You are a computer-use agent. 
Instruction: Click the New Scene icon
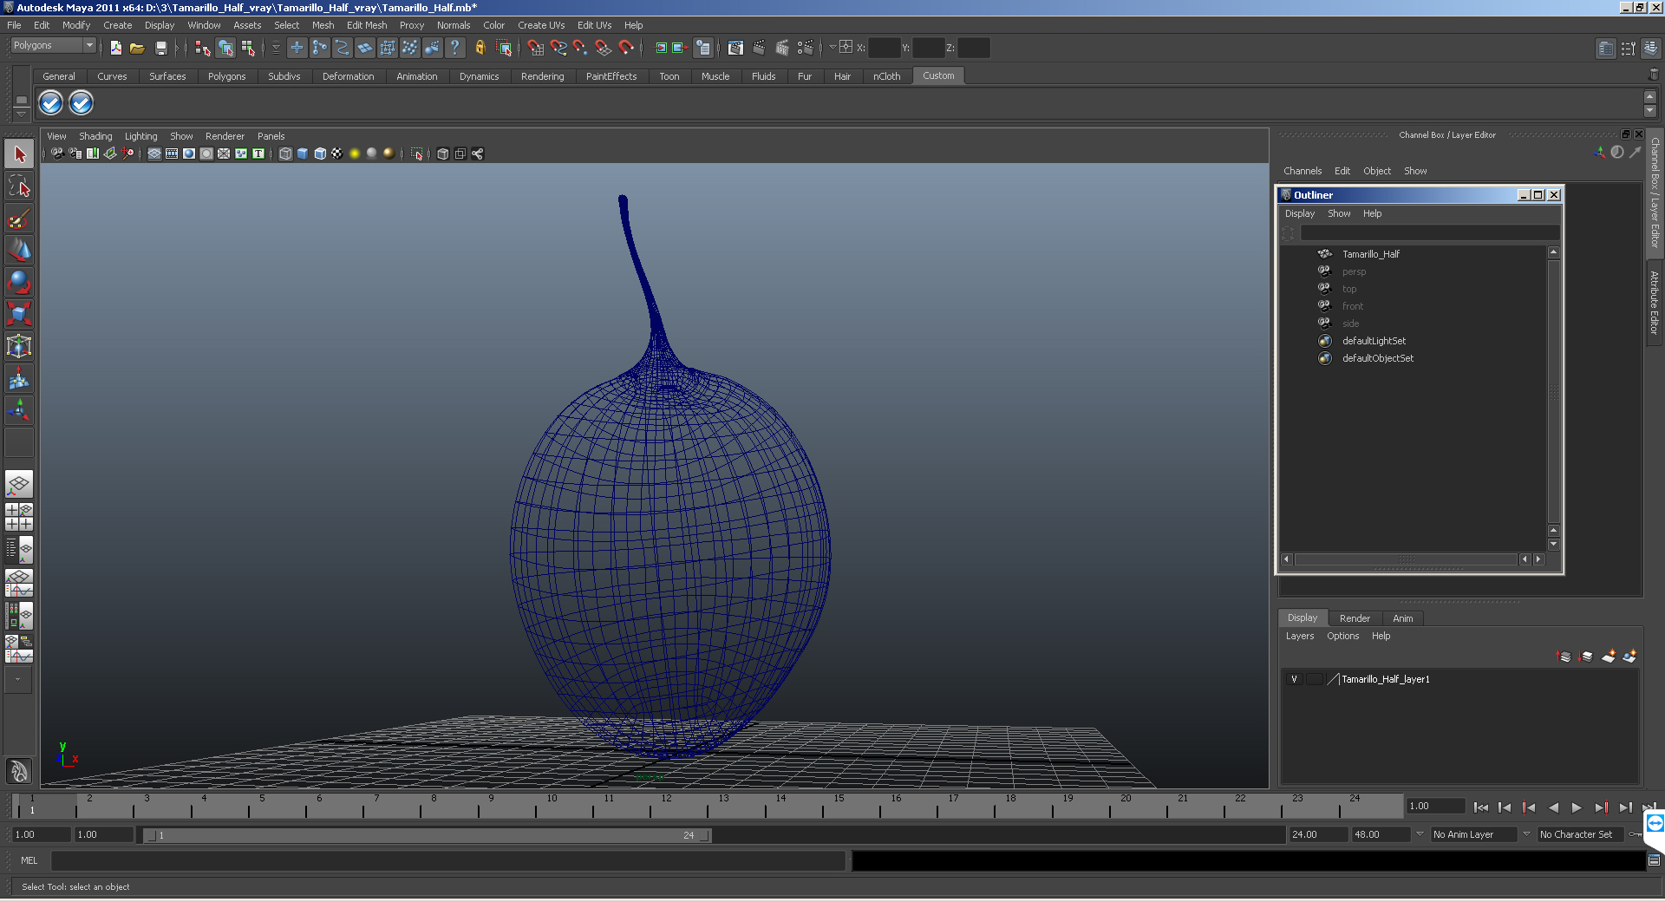click(x=115, y=48)
